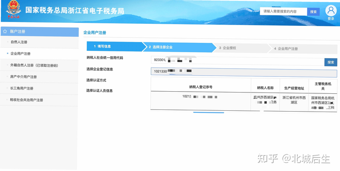340x171 pixels.
Task: Click the star icon beside 账户注册
Action: click(x=5, y=31)
